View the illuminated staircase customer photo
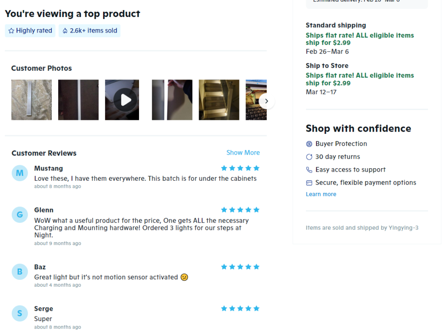The image size is (445, 332). coord(219,100)
